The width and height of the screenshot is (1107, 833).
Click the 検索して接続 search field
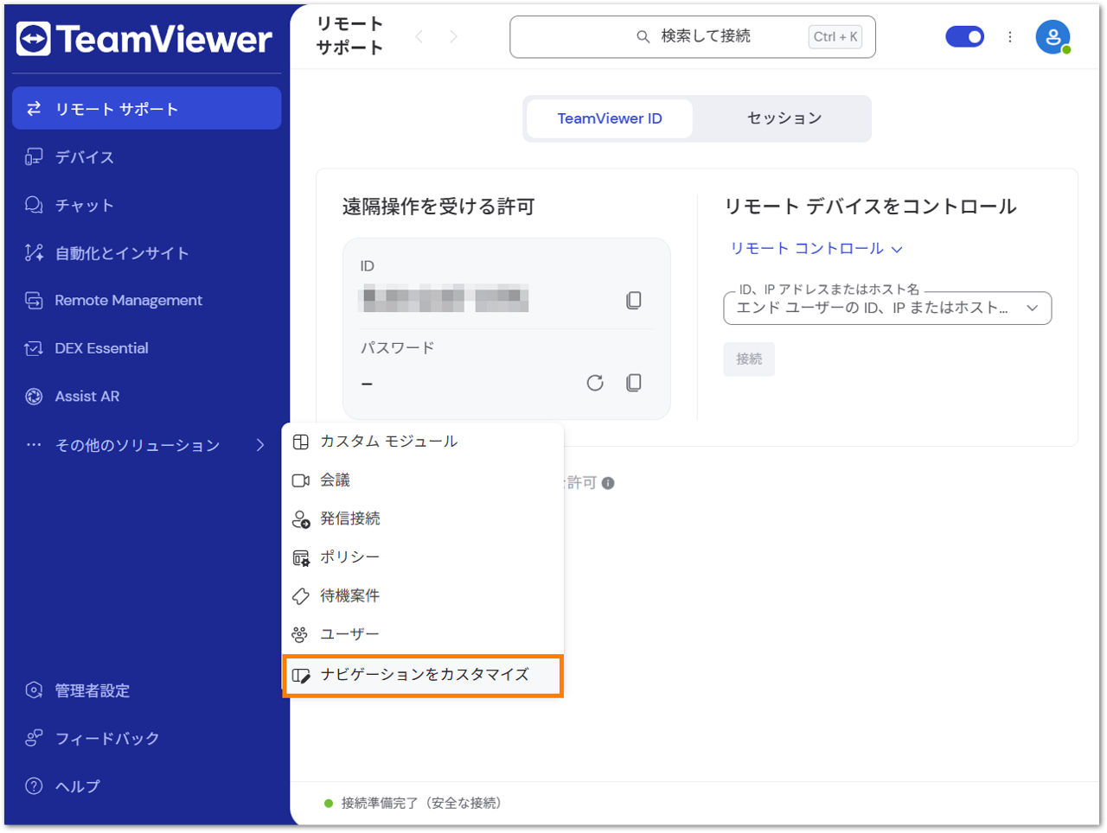(693, 36)
